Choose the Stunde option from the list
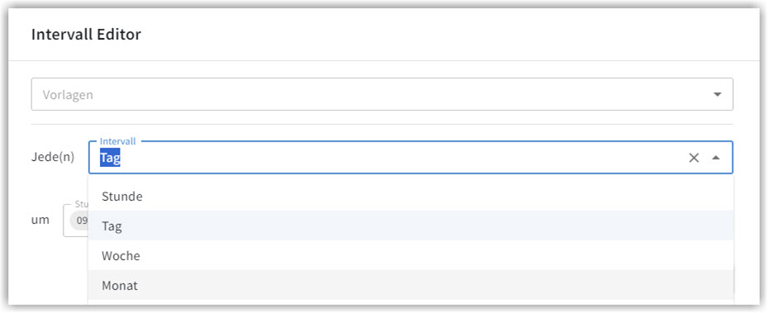Image resolution: width=768 pixels, height=313 pixels. [x=410, y=196]
